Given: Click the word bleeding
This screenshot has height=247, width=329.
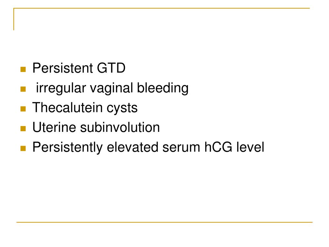Looking at the screenshot, I should [163, 88].
